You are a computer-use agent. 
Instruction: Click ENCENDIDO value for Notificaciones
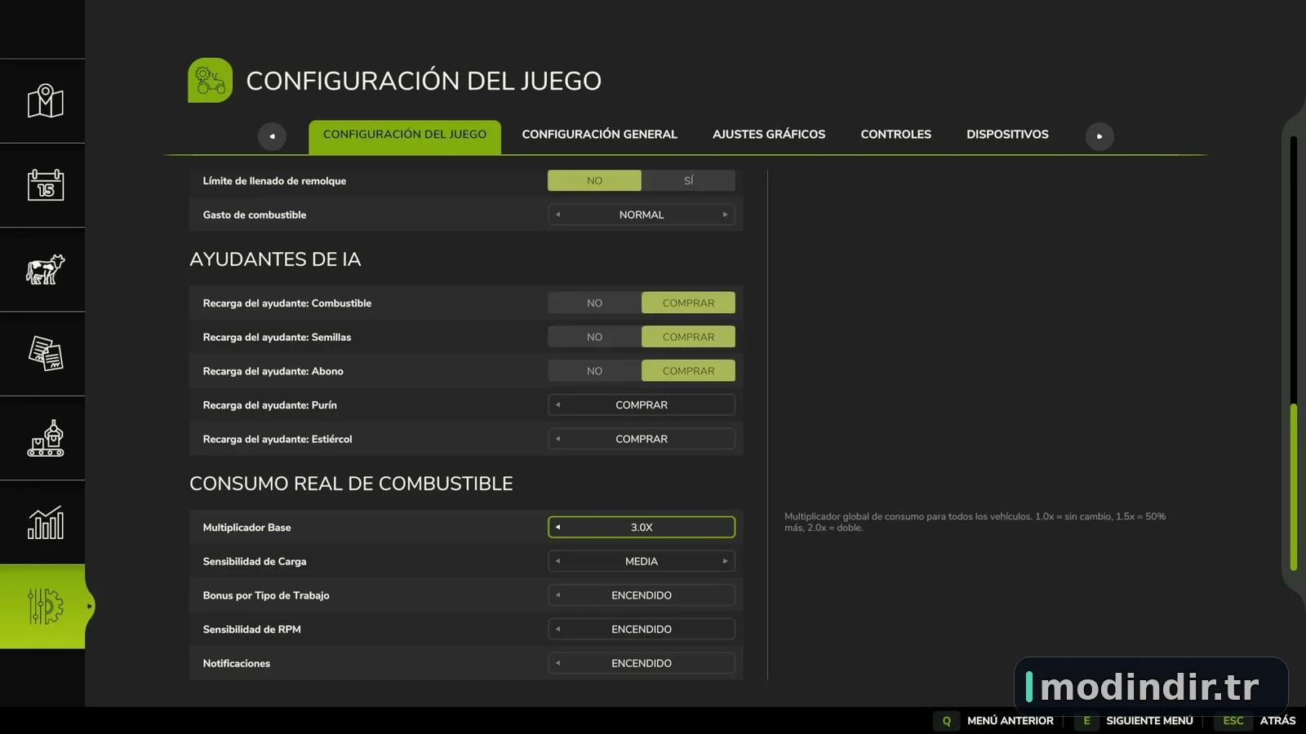tap(642, 663)
